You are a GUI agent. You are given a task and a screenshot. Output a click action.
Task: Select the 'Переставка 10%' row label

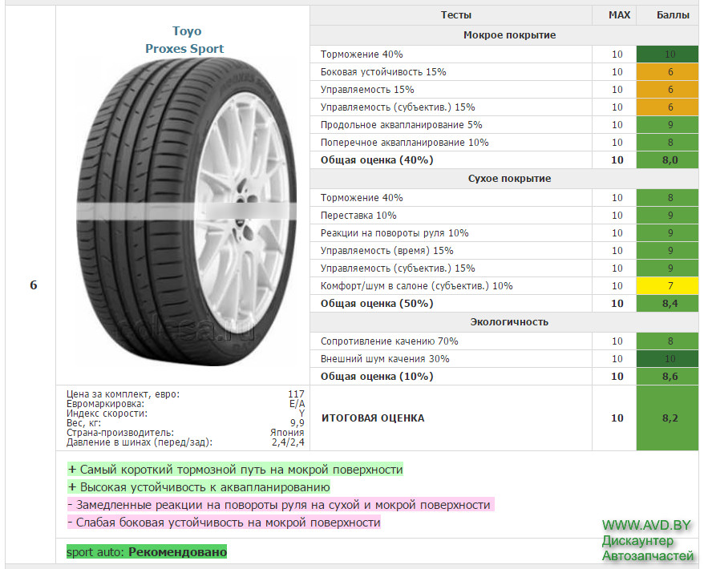pos(358,216)
